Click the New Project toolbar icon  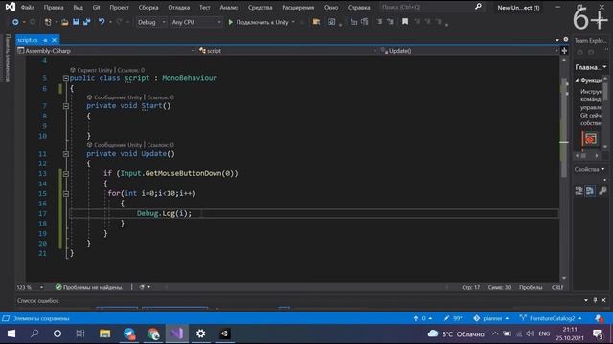click(48, 22)
